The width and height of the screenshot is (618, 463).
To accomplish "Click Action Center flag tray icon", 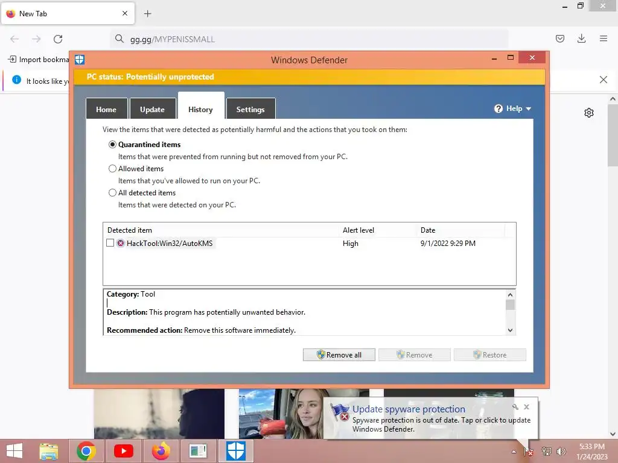I will pos(528,452).
